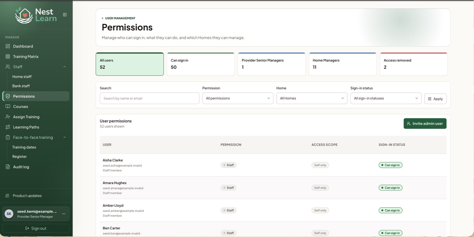
Task: Click Amber Lloyd's Can sign in status
Action: 390,210
